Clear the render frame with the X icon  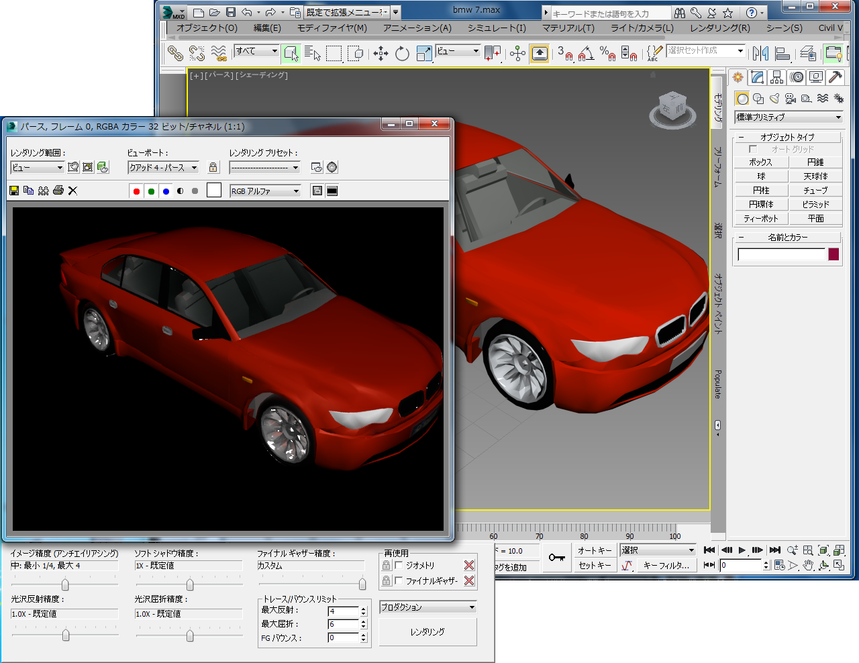pyautogui.click(x=73, y=191)
